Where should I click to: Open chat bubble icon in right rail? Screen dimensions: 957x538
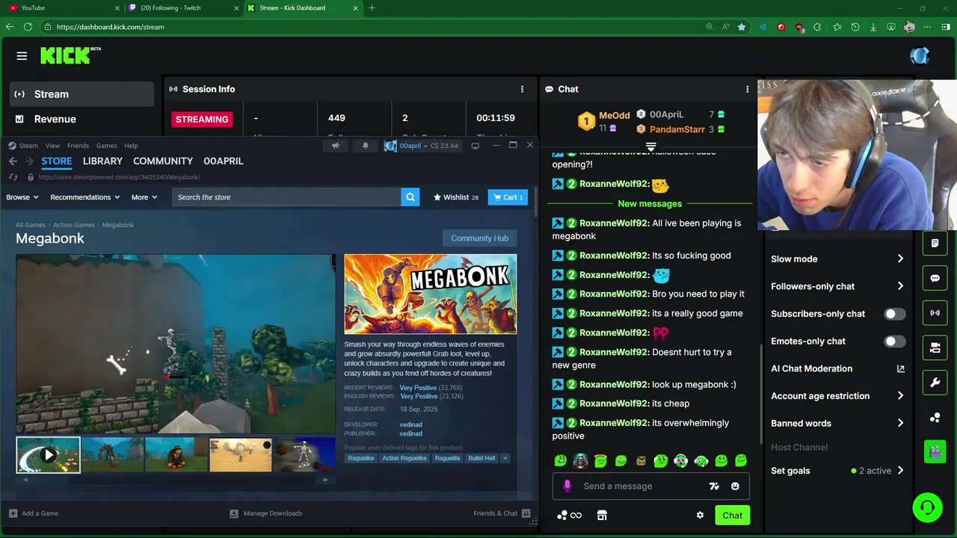[935, 278]
